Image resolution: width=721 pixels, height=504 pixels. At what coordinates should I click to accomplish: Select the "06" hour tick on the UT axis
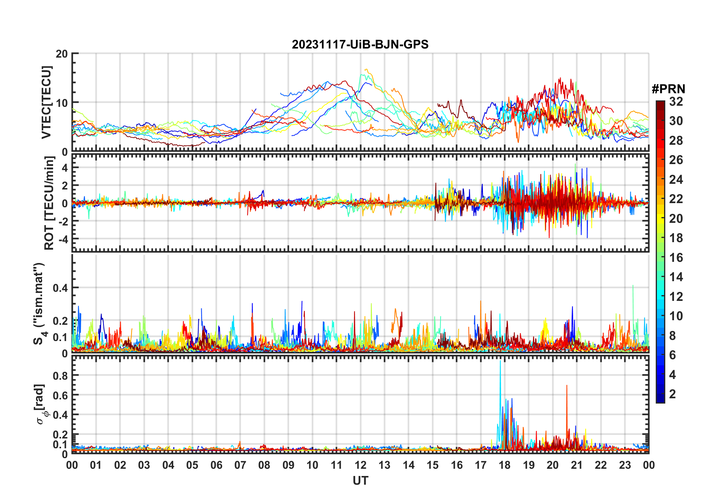[x=216, y=465]
